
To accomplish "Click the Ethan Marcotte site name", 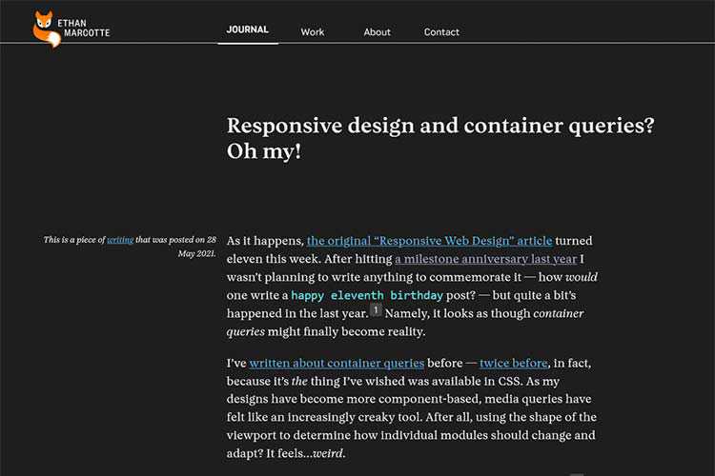I will tap(83, 28).
